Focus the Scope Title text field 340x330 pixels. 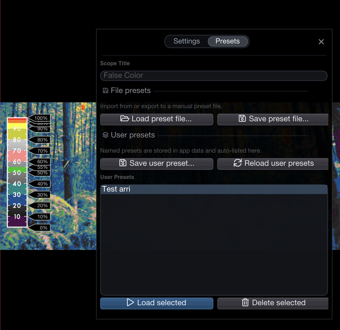tap(214, 76)
